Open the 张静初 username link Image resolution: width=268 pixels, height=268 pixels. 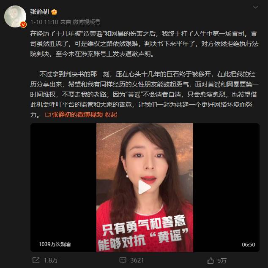tap(40, 12)
